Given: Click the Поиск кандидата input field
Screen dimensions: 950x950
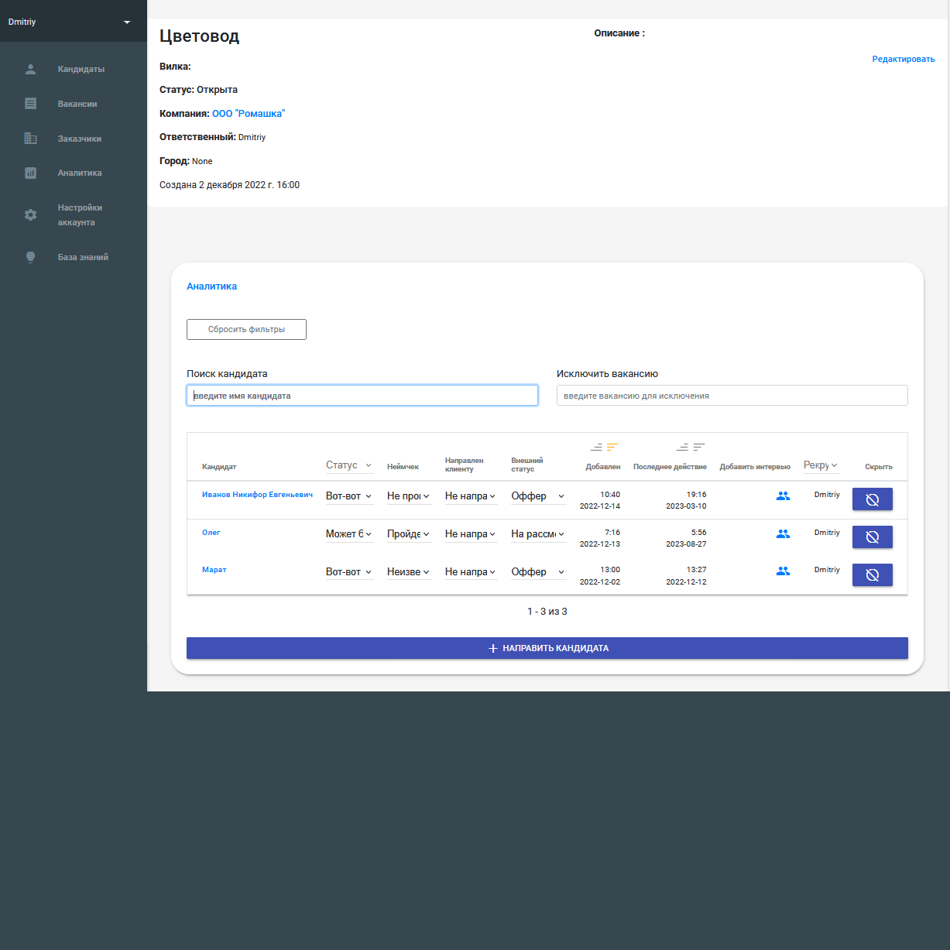Looking at the screenshot, I should coord(362,395).
